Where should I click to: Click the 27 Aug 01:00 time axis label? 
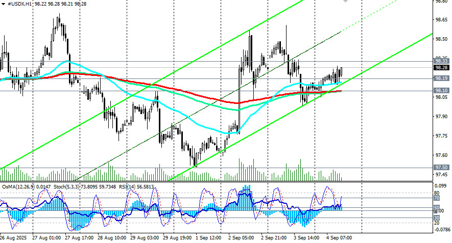point(46,238)
